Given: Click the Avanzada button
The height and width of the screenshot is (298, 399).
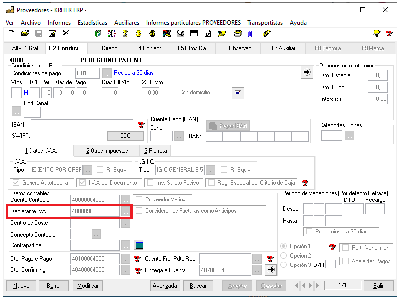Looking at the screenshot, I should pos(165,286).
